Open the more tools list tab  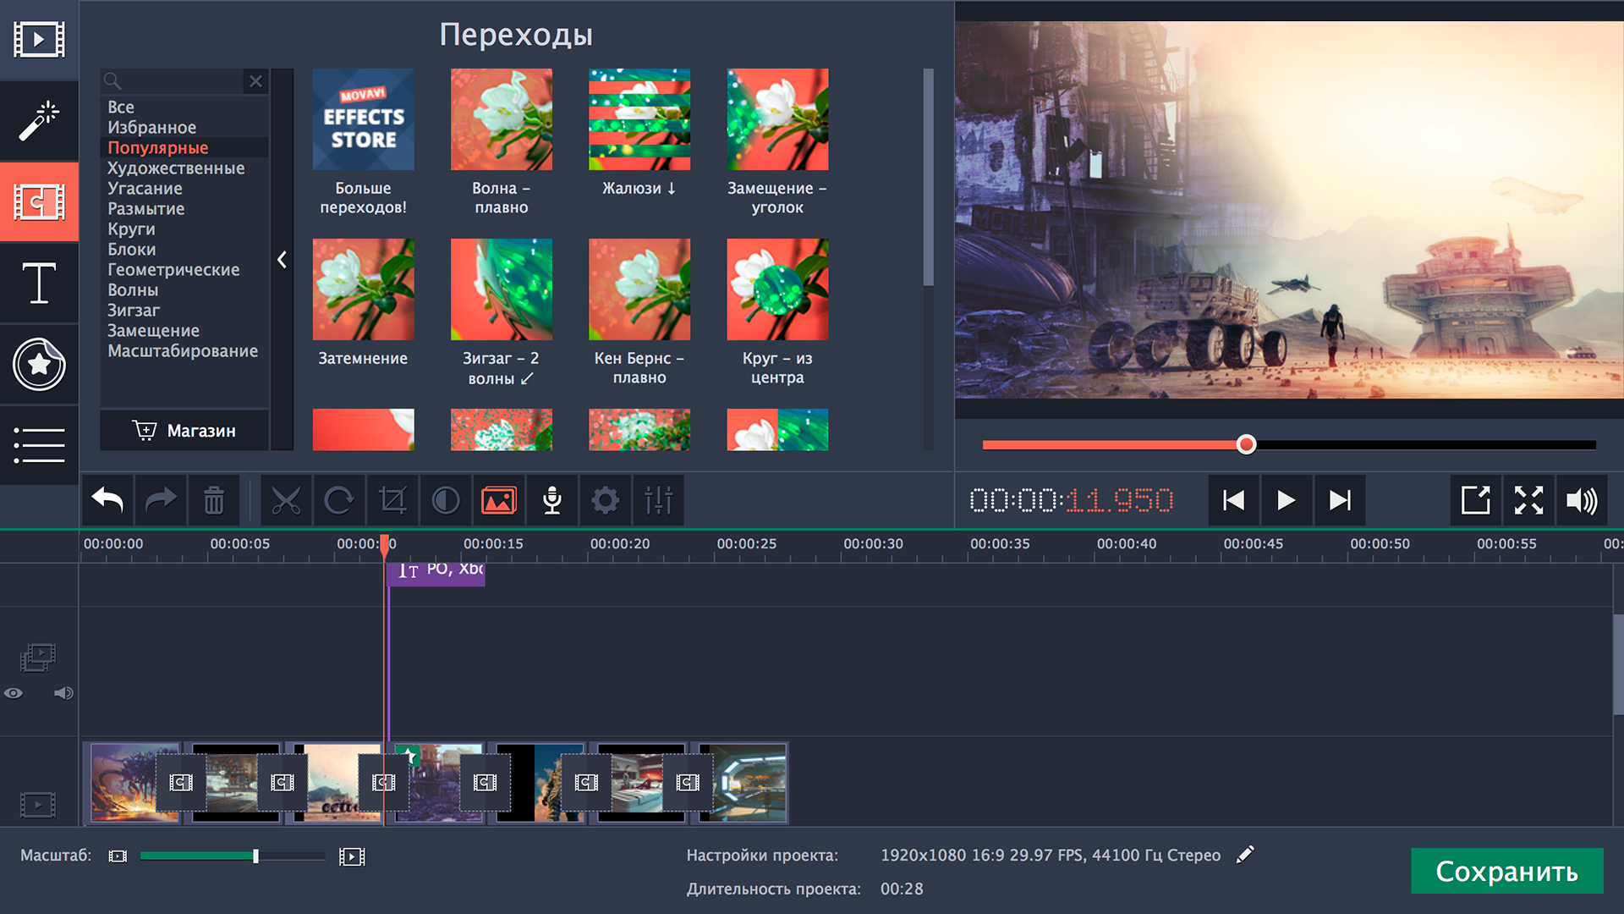point(39,445)
